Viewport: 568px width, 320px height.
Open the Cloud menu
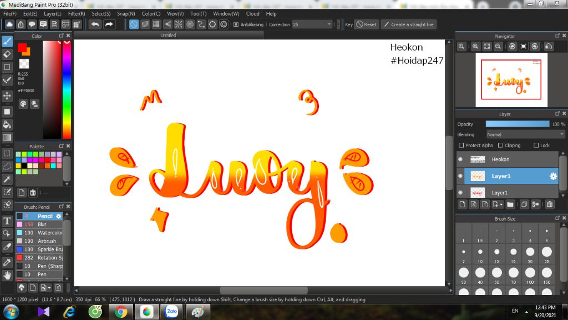tap(252, 13)
